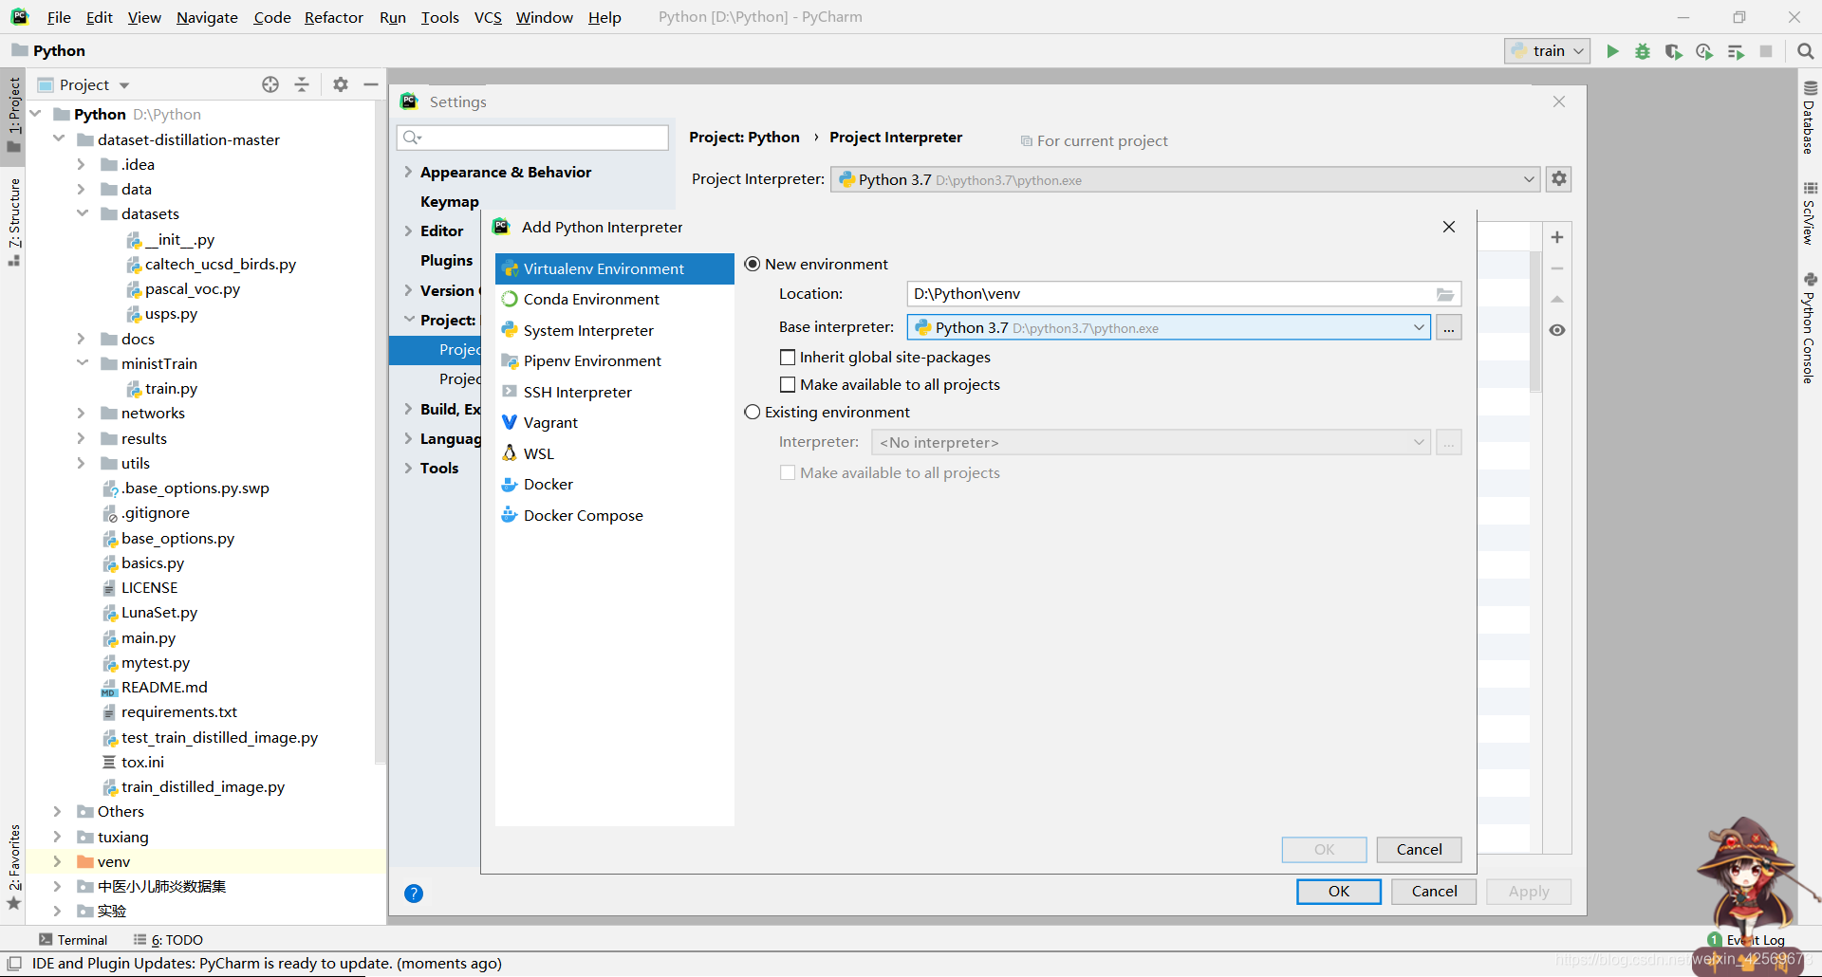The width and height of the screenshot is (1822, 977).
Task: Open Search Everywhere magnifier icon
Action: [1806, 51]
